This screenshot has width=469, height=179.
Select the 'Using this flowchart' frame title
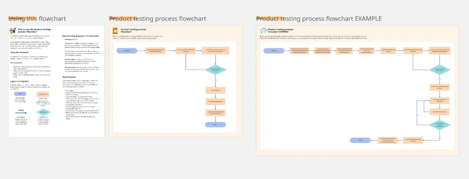click(x=37, y=18)
